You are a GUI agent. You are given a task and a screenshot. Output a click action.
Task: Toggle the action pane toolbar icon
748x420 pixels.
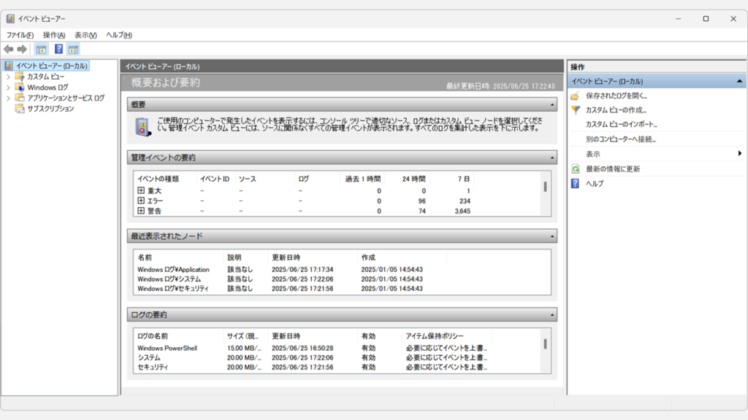(x=73, y=50)
